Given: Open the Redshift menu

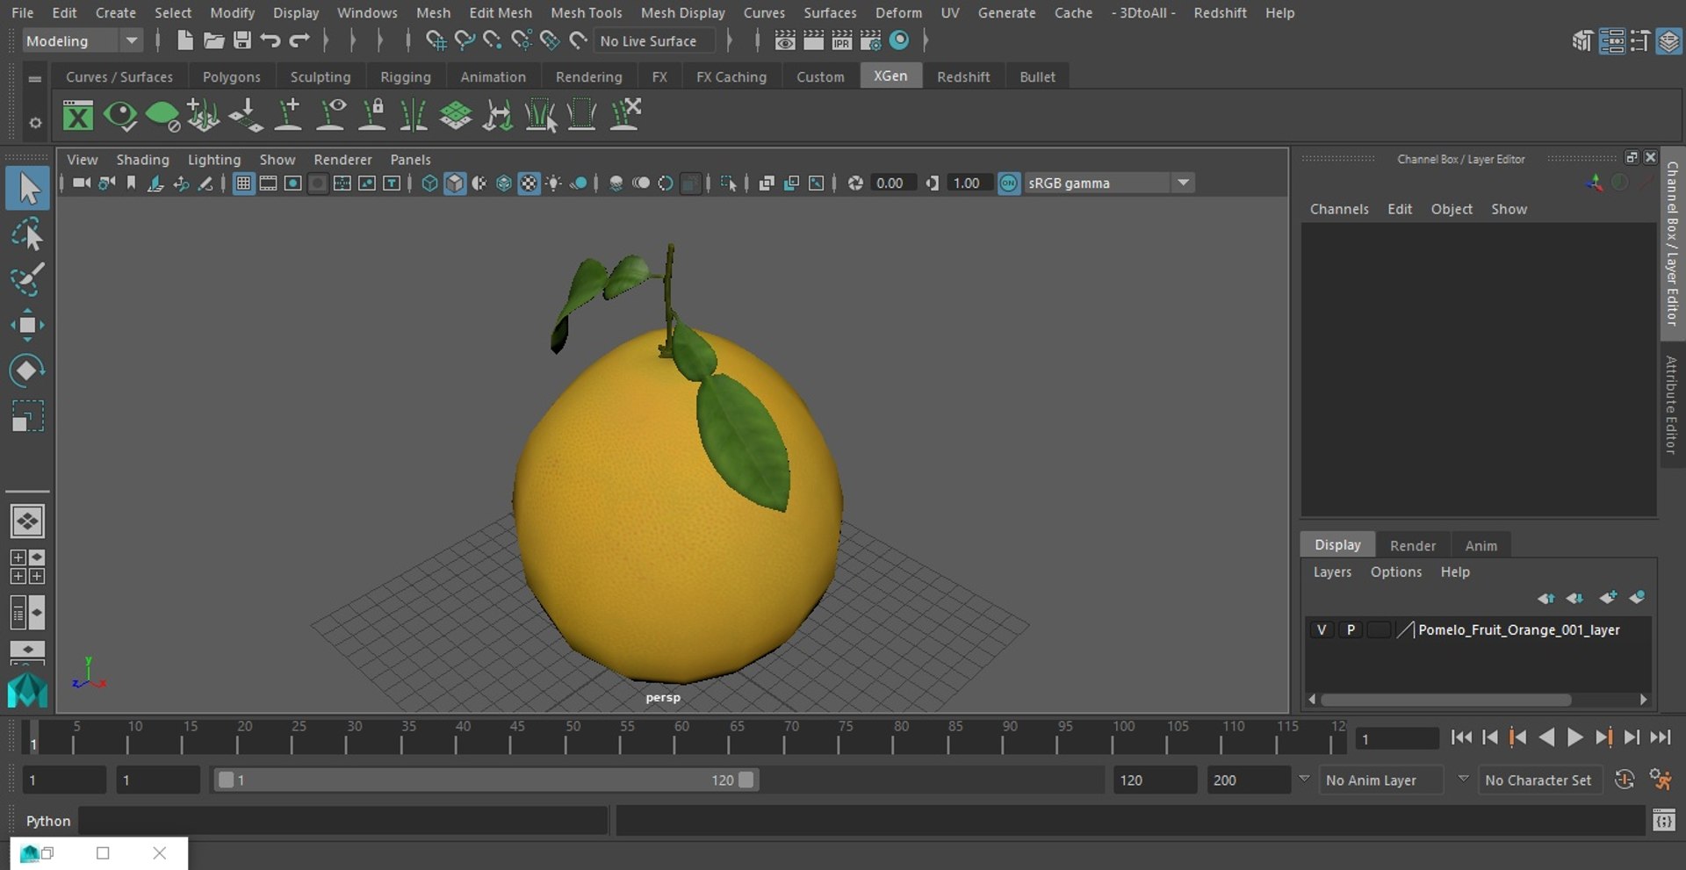Looking at the screenshot, I should 1220,12.
